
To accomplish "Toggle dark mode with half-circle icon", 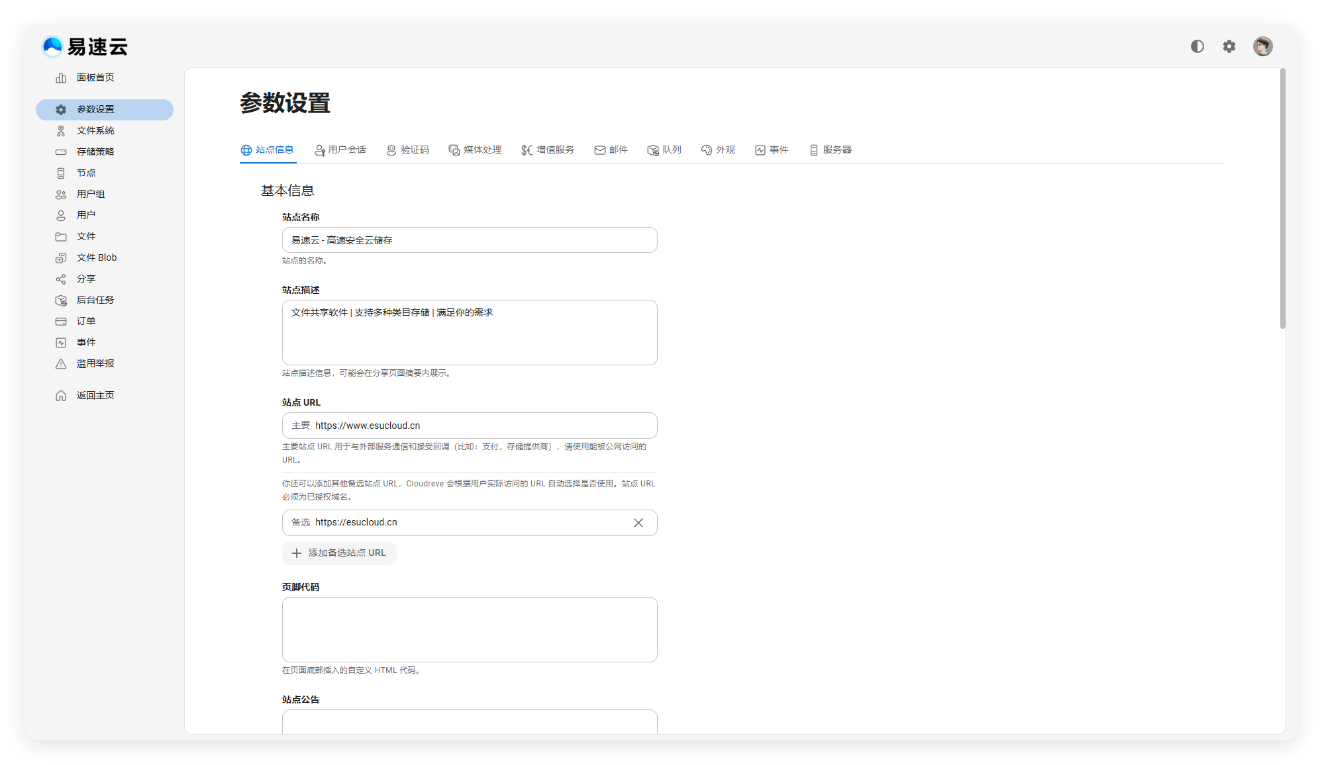I will [1197, 46].
